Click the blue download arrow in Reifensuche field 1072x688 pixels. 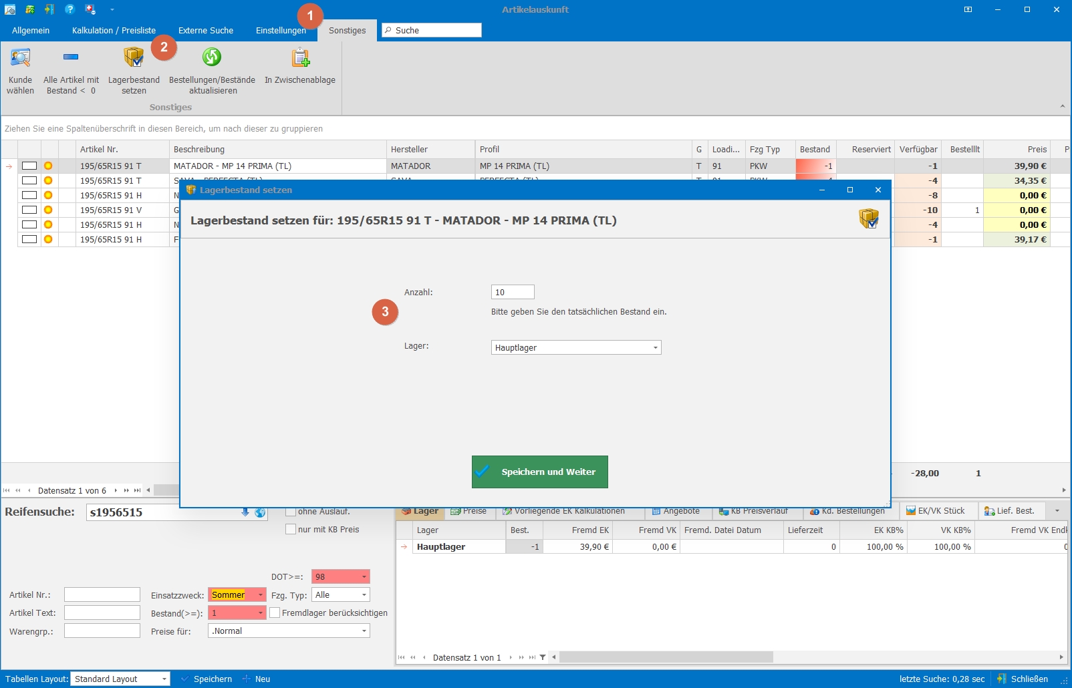(x=245, y=512)
